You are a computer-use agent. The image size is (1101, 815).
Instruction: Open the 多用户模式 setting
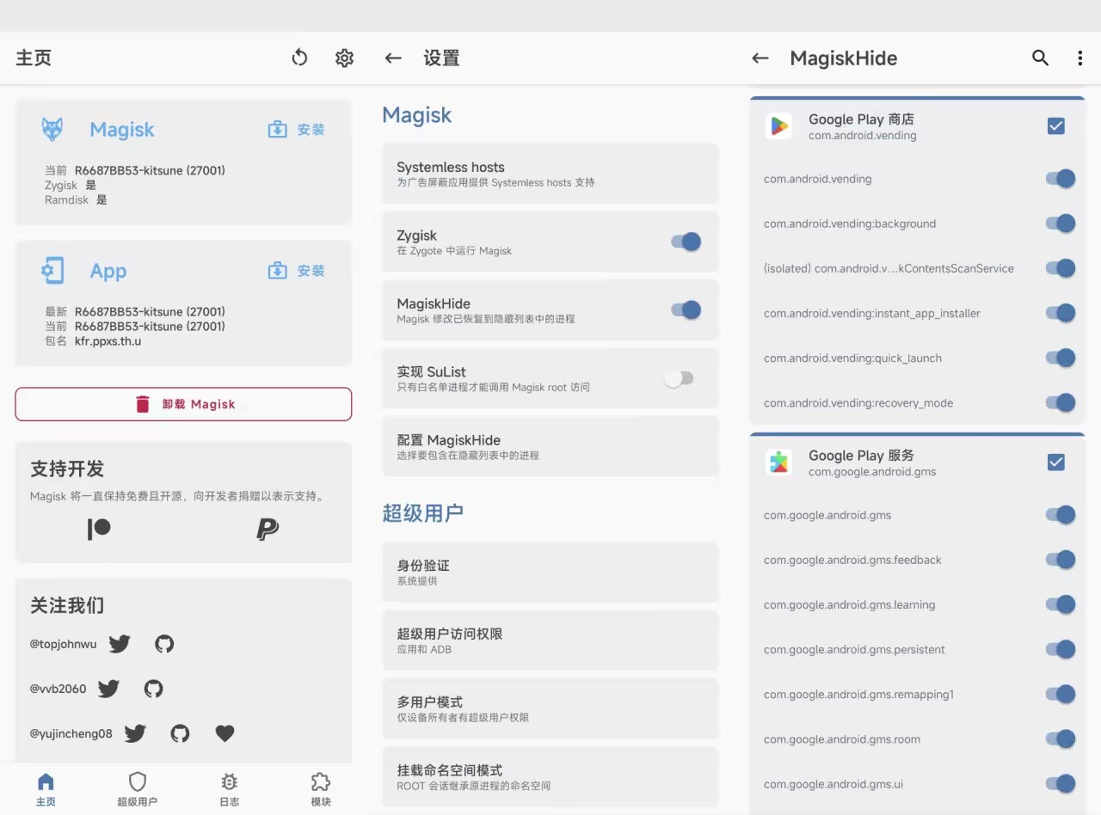[550, 708]
